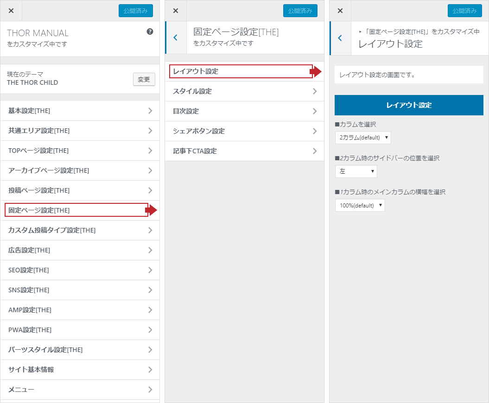Click the chevron beside 基本設定[THE]
Viewport: 489px width, 403px height.
click(150, 111)
